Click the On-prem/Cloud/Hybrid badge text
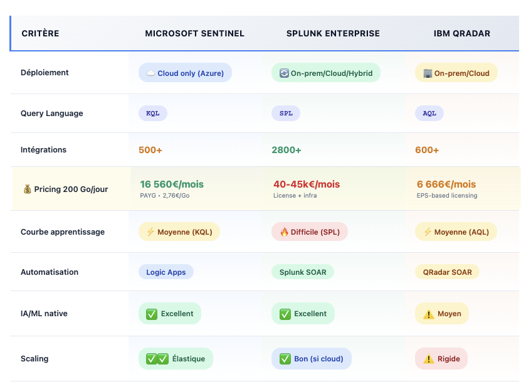 click(x=332, y=73)
